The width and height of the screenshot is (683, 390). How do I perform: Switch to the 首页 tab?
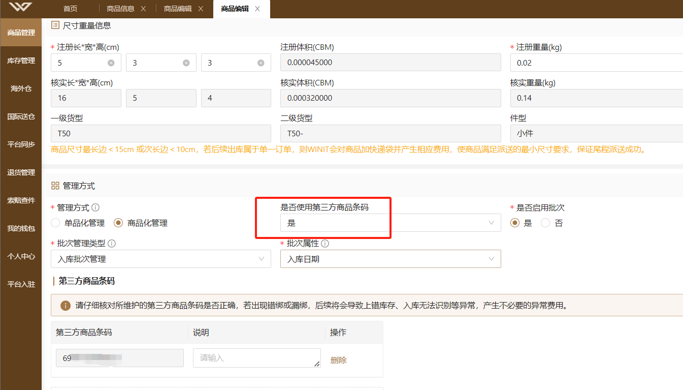(x=71, y=9)
